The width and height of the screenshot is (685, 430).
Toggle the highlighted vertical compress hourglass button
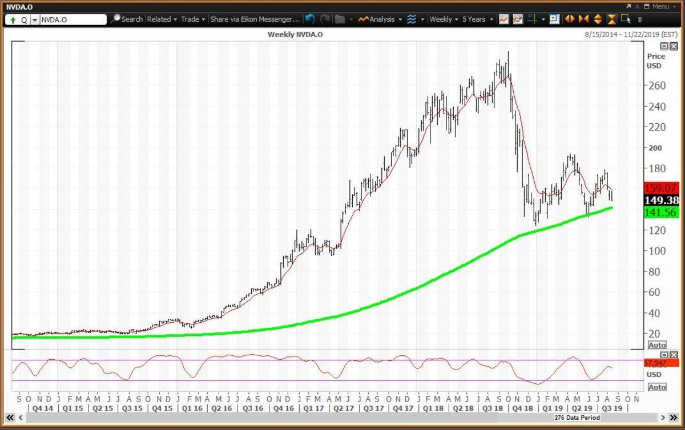point(611,19)
